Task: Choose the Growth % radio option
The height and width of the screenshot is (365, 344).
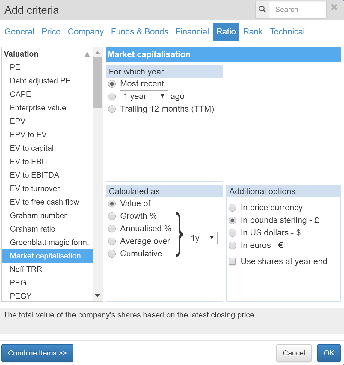Action: click(112, 216)
